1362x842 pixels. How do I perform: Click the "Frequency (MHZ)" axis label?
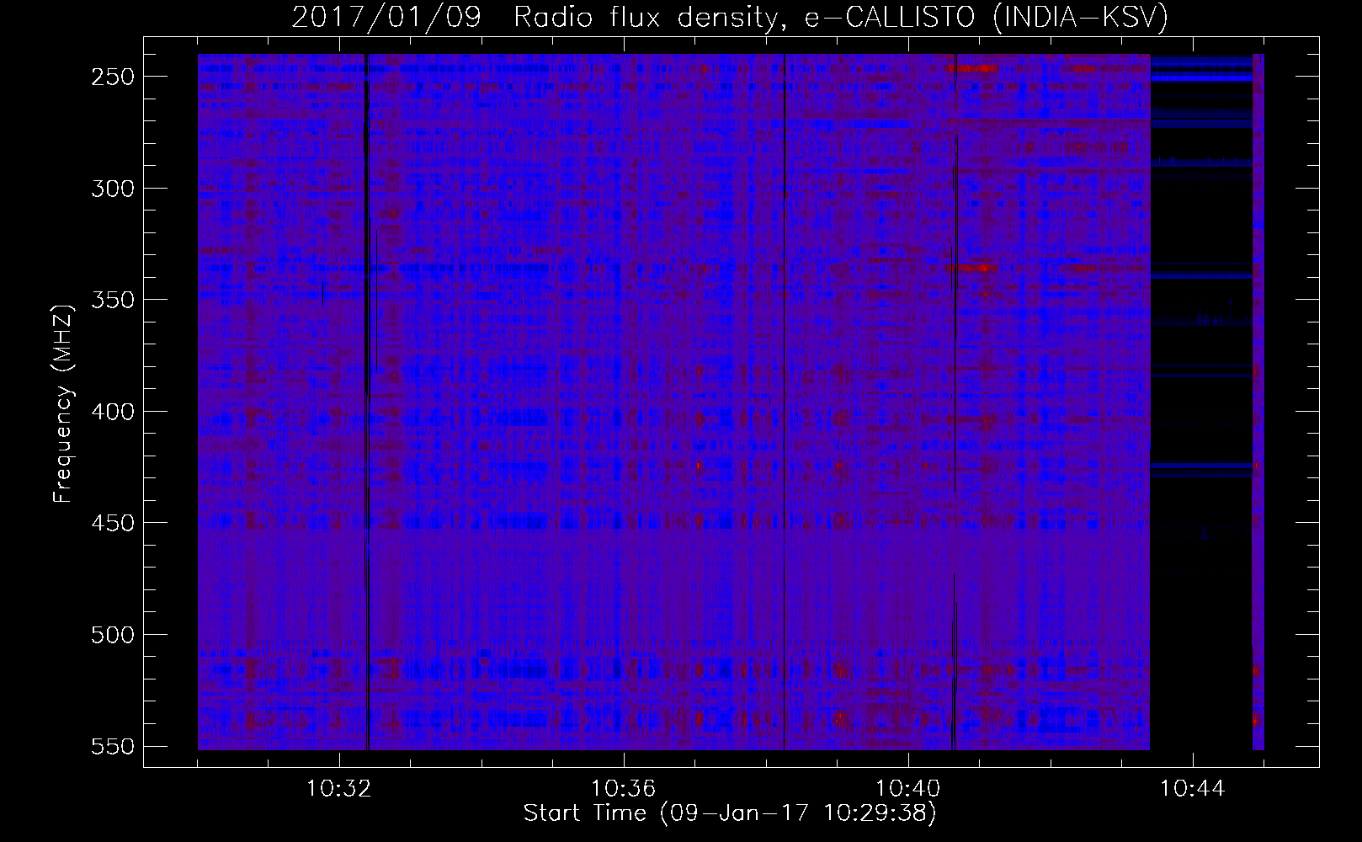(x=63, y=403)
